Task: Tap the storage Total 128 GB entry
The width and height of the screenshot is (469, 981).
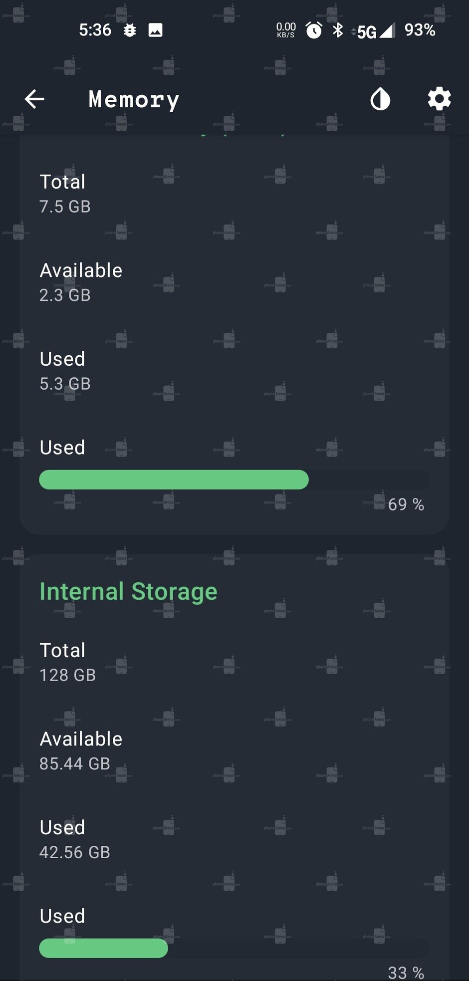Action: click(67, 662)
